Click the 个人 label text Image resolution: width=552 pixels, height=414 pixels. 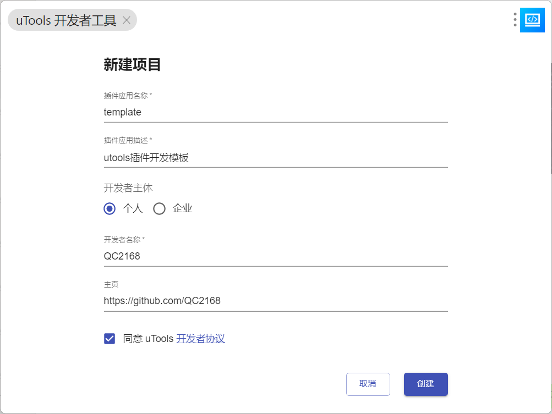(x=133, y=208)
